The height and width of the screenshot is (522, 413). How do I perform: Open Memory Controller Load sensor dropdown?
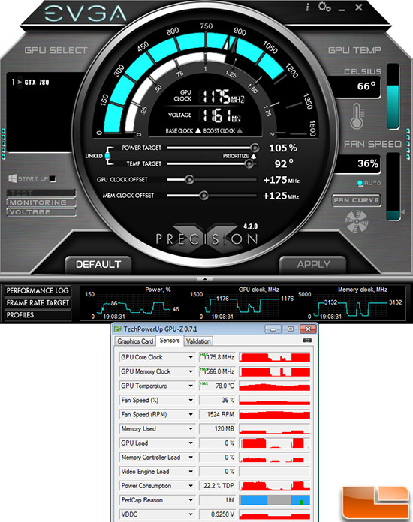191,457
